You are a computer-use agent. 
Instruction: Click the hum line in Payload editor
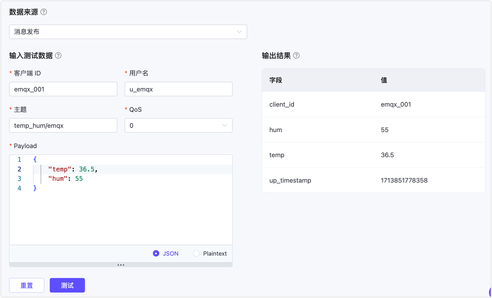click(65, 179)
